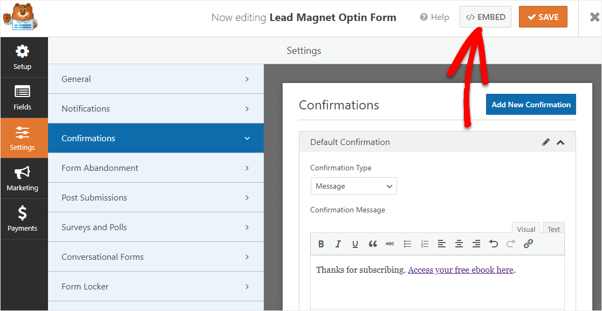Click the Help question mark link

[435, 17]
